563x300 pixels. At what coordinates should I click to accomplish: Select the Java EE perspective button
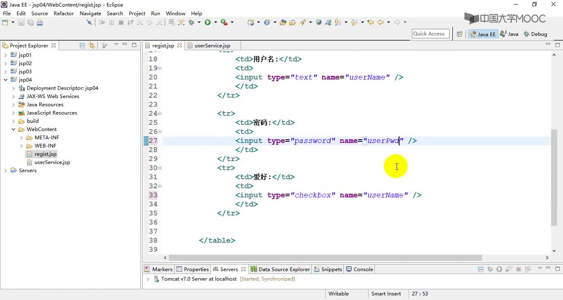pyautogui.click(x=483, y=34)
